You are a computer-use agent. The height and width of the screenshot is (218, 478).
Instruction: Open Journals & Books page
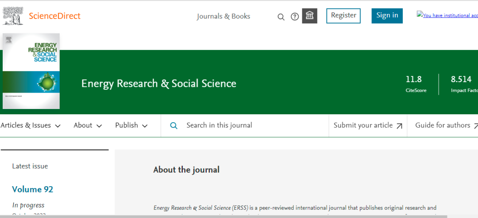pos(224,16)
